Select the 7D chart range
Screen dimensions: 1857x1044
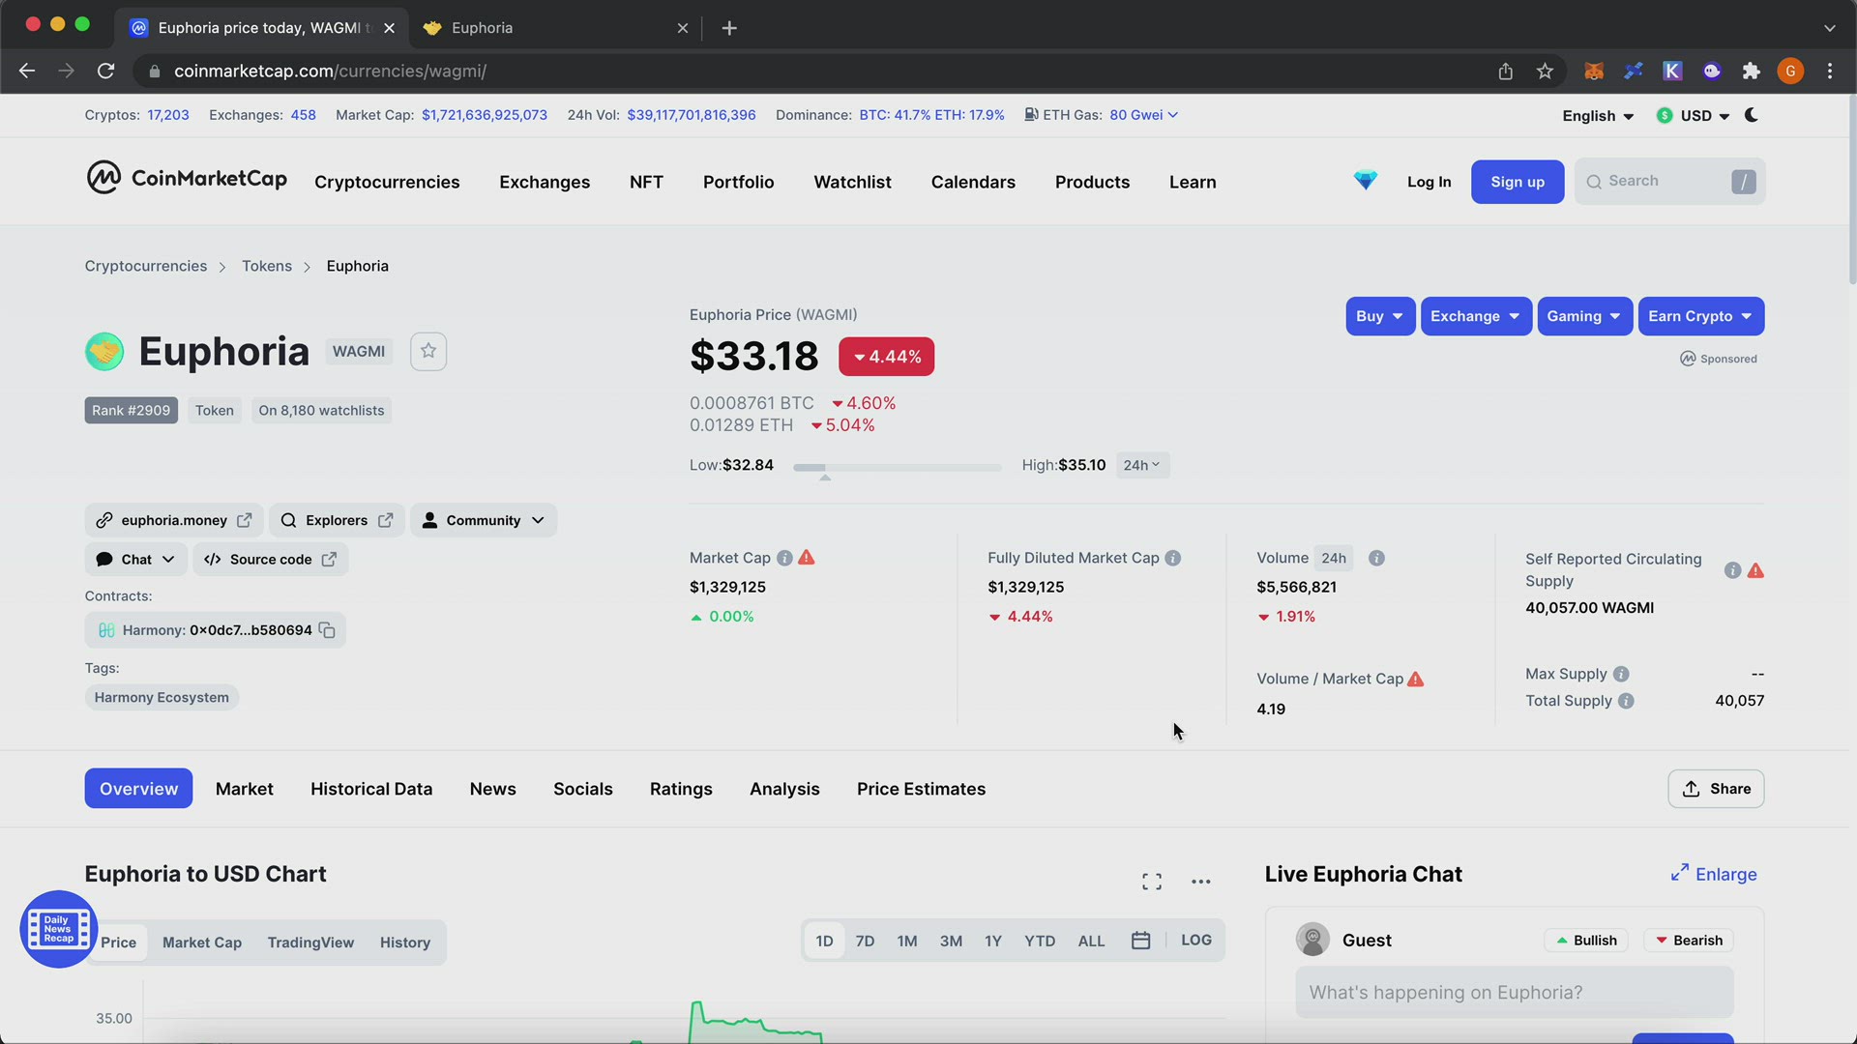pos(865,941)
